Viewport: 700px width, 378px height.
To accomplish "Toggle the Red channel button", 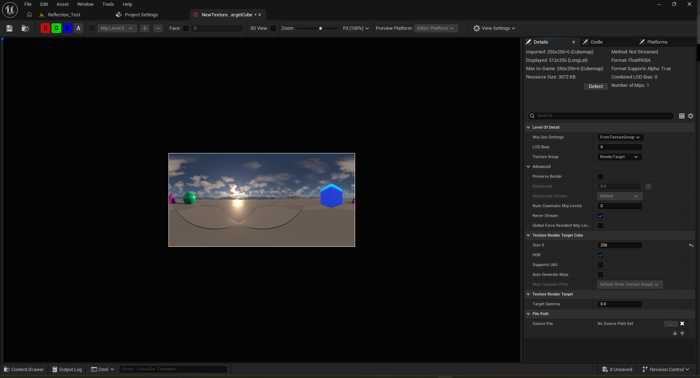I will coord(45,28).
